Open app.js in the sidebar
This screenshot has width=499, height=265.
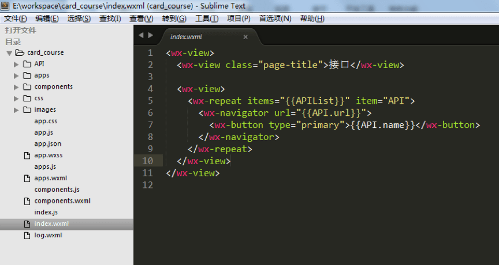point(43,132)
